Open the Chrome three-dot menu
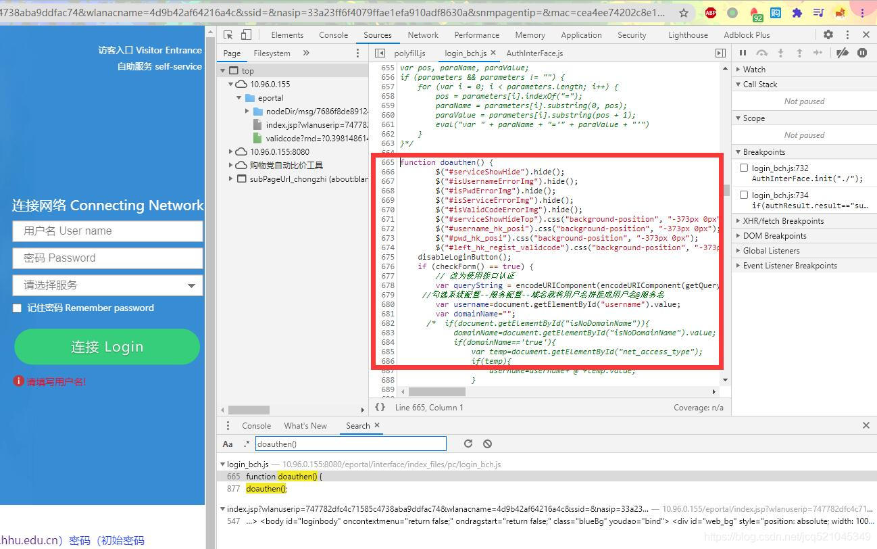Viewport: 877px width, 549px height. coord(862,13)
